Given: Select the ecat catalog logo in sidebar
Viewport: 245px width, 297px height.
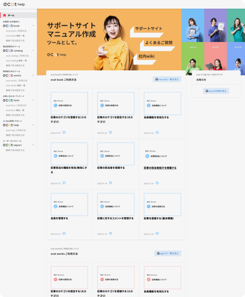Looking at the screenshot, I should (13, 51).
